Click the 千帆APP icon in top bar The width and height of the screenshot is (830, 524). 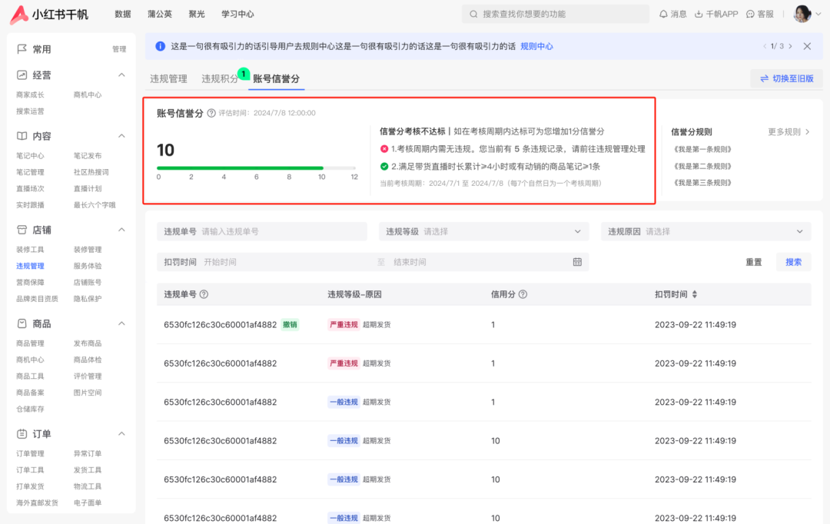(698, 13)
